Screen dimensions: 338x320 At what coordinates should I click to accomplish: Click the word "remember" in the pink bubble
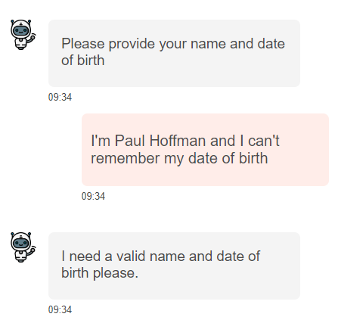point(126,158)
